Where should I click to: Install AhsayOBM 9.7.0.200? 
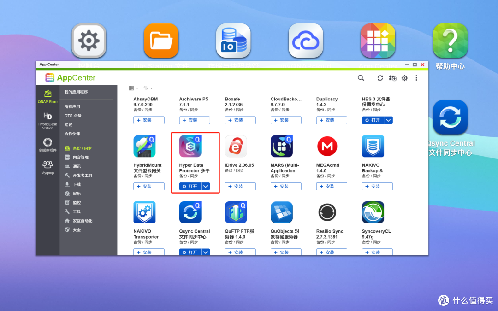click(149, 120)
